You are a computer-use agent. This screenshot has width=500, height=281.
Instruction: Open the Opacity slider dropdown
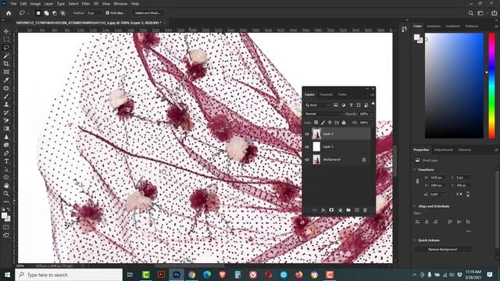pos(371,114)
